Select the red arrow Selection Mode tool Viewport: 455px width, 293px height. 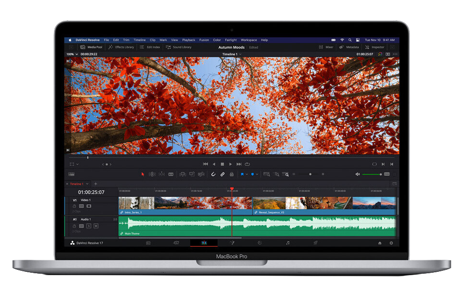142,174
